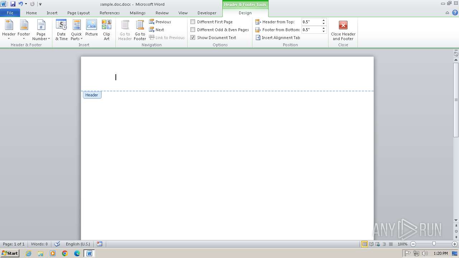Switch to Web Layout view
This screenshot has width=459, height=258.
[x=377, y=244]
